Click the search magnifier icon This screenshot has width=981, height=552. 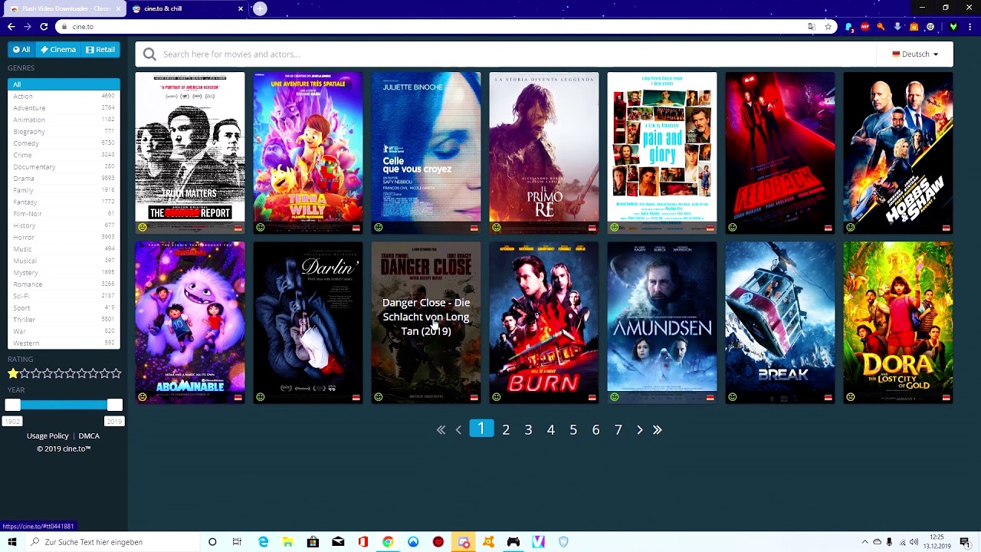point(149,54)
